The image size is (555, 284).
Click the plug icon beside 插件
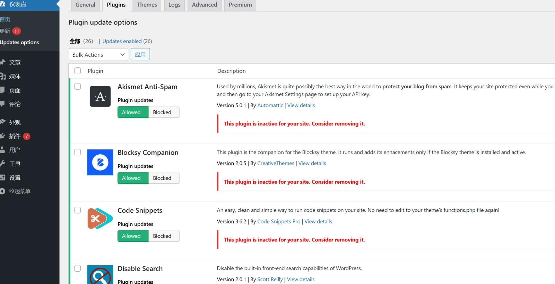click(2, 136)
